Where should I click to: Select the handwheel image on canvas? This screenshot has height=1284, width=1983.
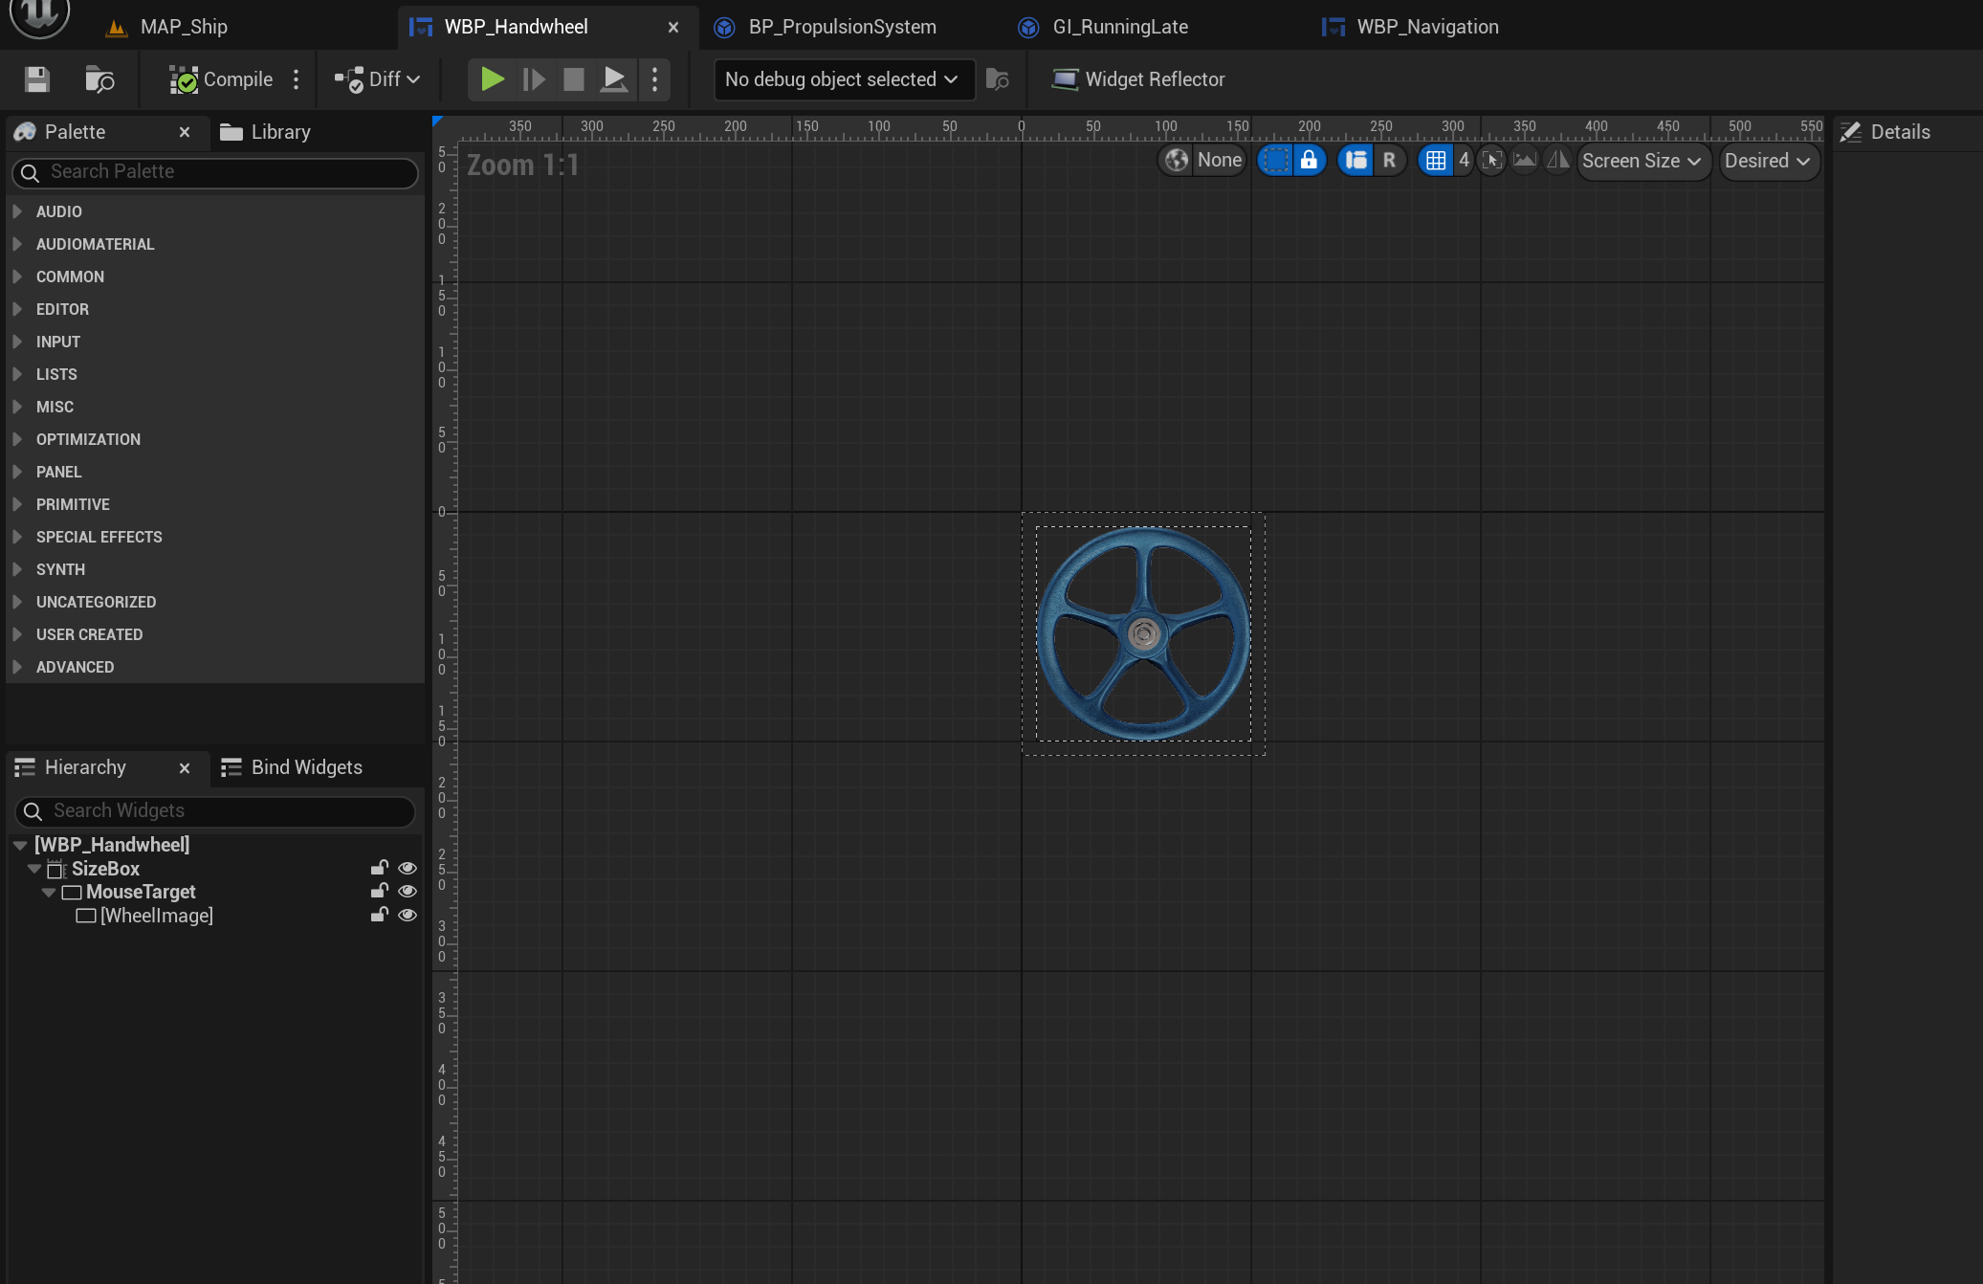point(1143,633)
